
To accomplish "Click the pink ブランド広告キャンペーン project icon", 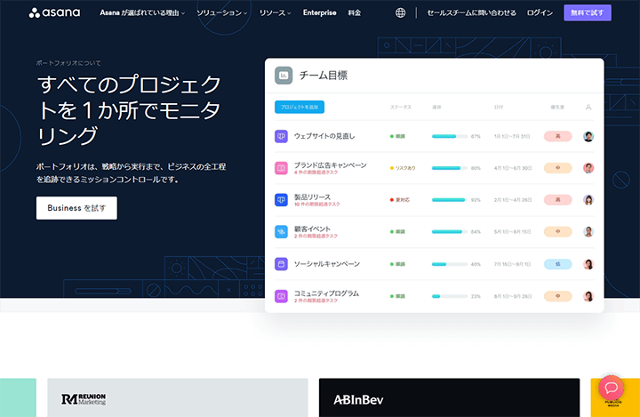I will tap(281, 168).
